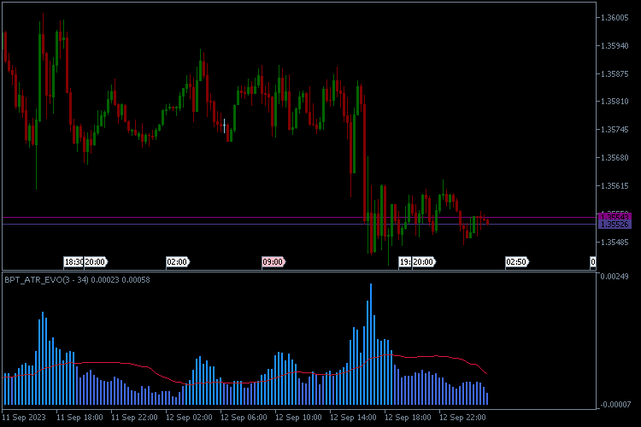
Task: Click the 1.35485 price scale value
Action: tap(615, 243)
